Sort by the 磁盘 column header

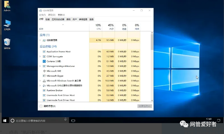121,27
